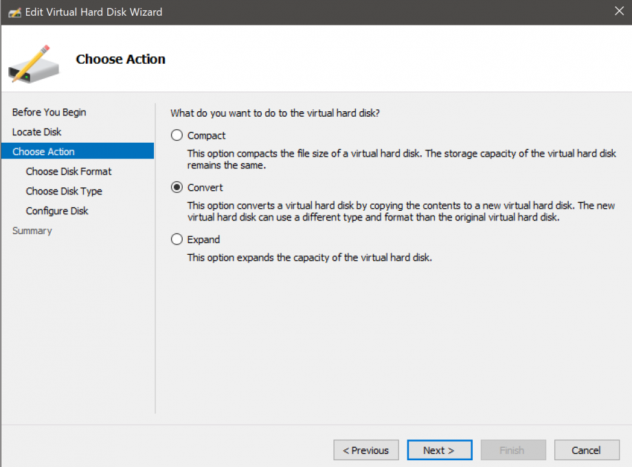Jump to the Choose Disk Format sub-step
The width and height of the screenshot is (632, 467).
(x=69, y=172)
